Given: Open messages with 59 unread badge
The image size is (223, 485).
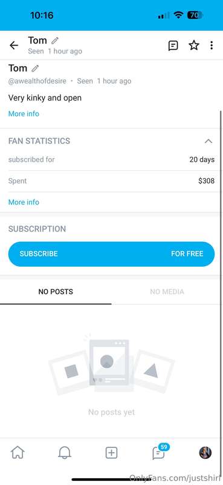Looking at the screenshot, I should [x=159, y=452].
